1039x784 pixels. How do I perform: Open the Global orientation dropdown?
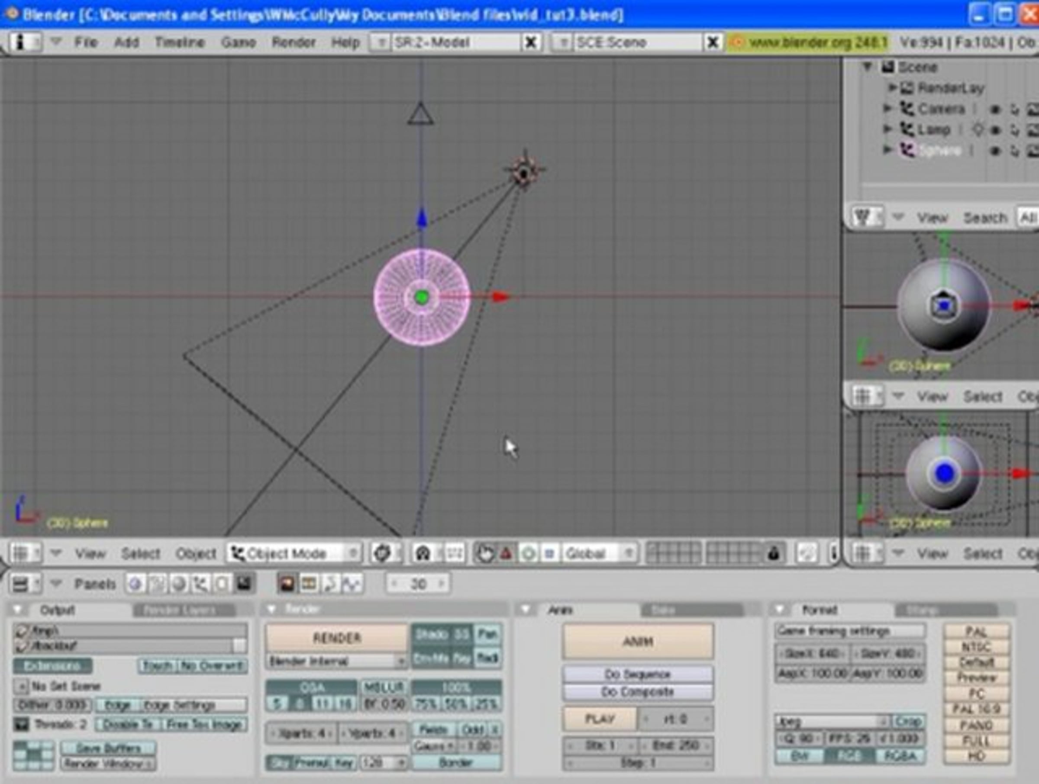(600, 554)
